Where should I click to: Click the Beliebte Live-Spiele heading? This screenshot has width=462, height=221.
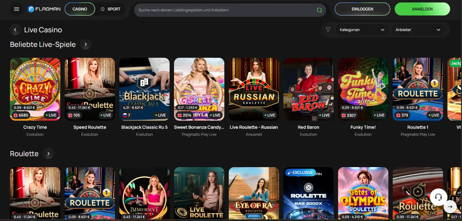pos(43,44)
